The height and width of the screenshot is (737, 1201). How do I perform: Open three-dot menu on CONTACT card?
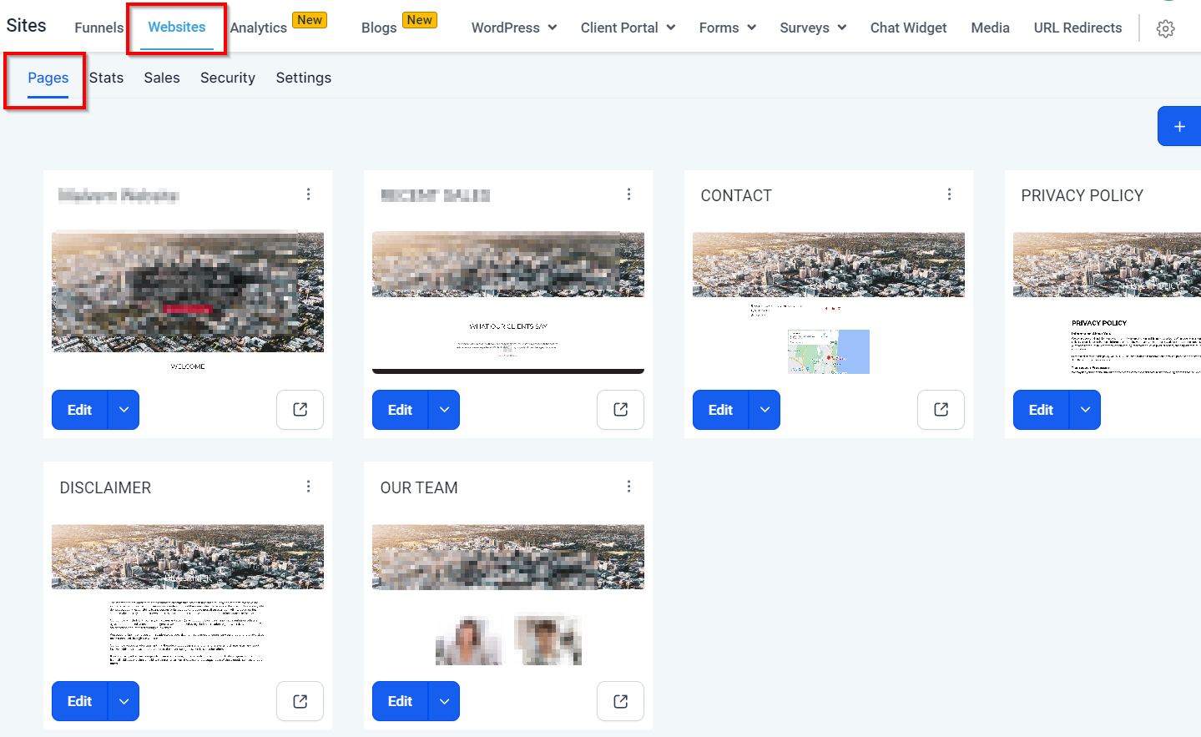(949, 194)
